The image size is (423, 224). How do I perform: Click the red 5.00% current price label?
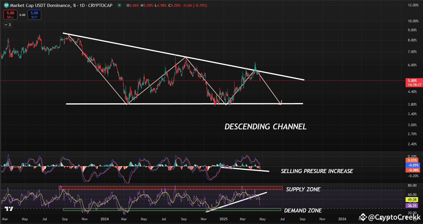tap(412, 81)
